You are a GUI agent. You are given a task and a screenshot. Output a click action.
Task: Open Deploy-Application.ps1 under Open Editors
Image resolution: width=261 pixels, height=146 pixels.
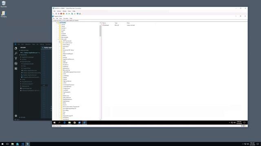tap(31, 53)
